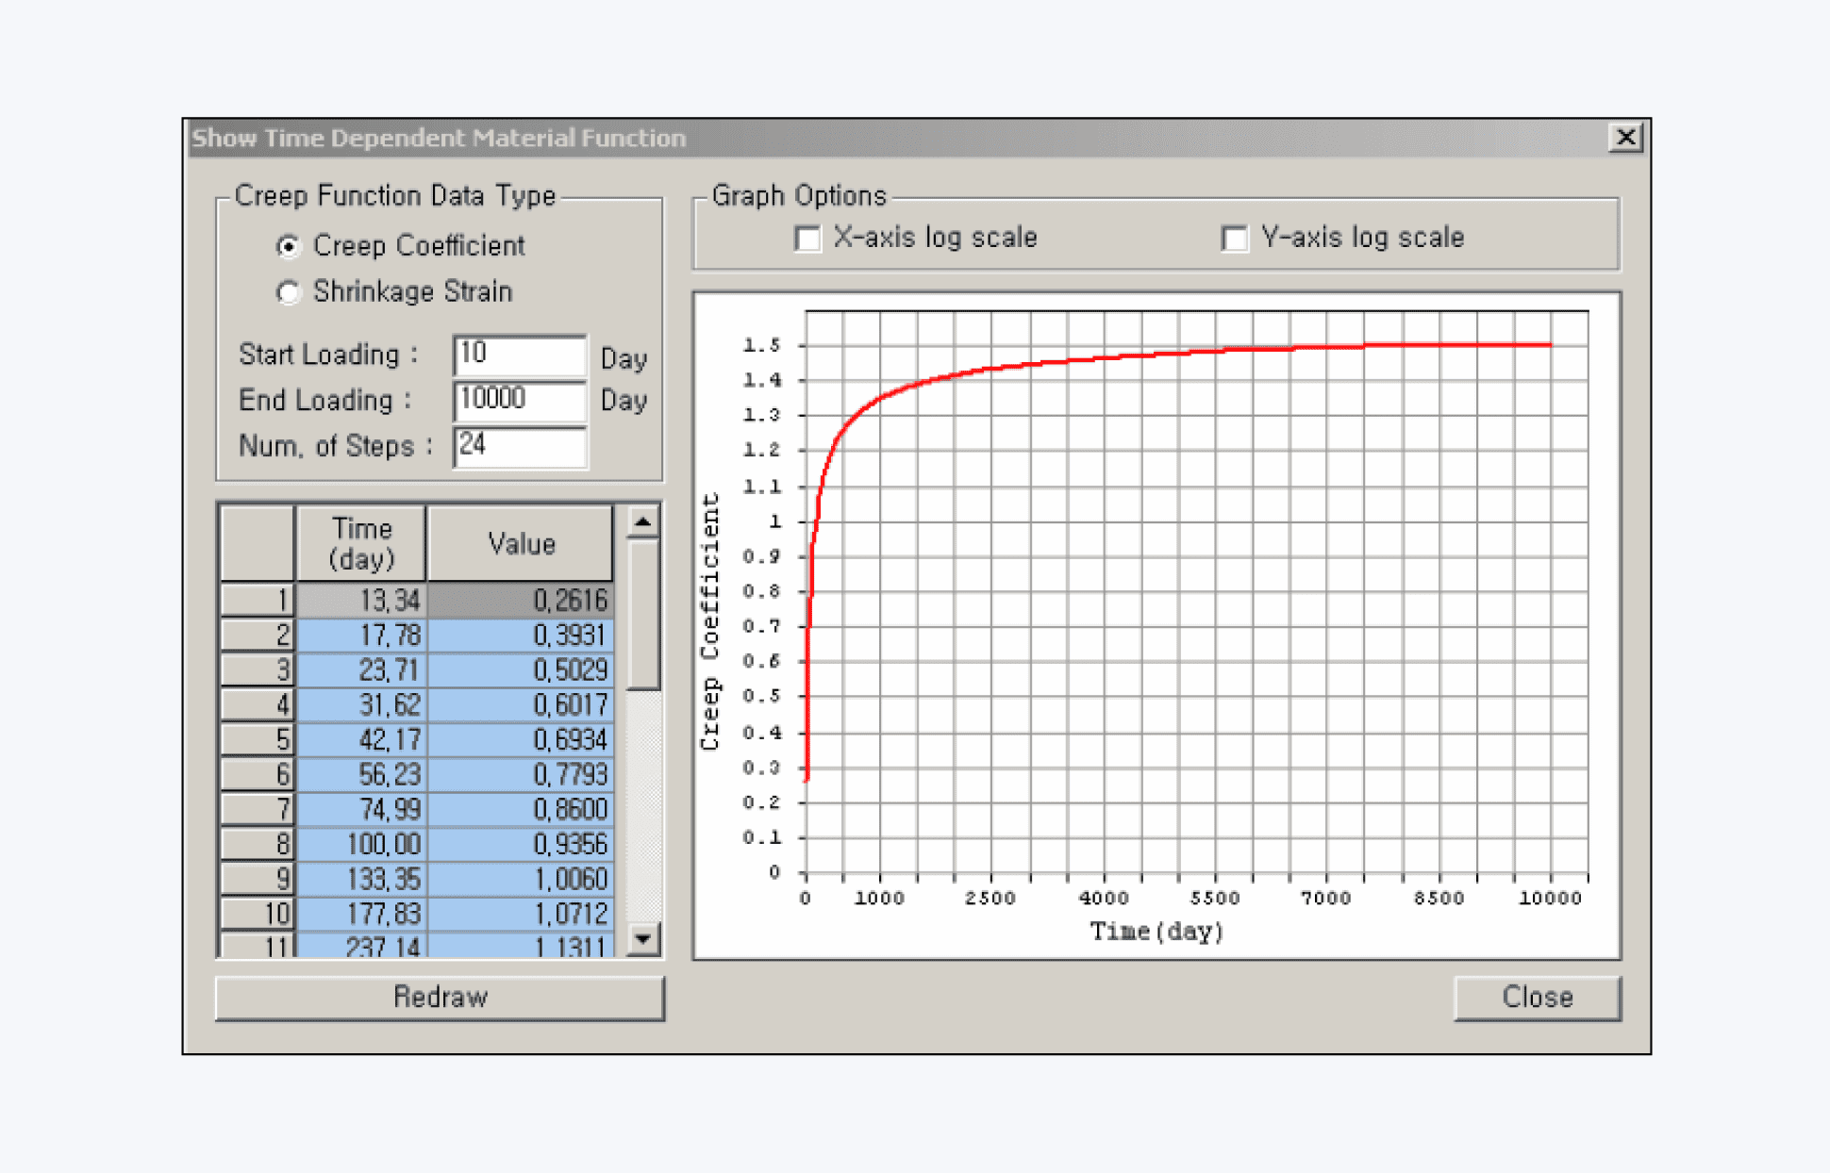This screenshot has height=1173, width=1830.
Task: Select the Shrinkage Strain radio button
Action: click(289, 292)
